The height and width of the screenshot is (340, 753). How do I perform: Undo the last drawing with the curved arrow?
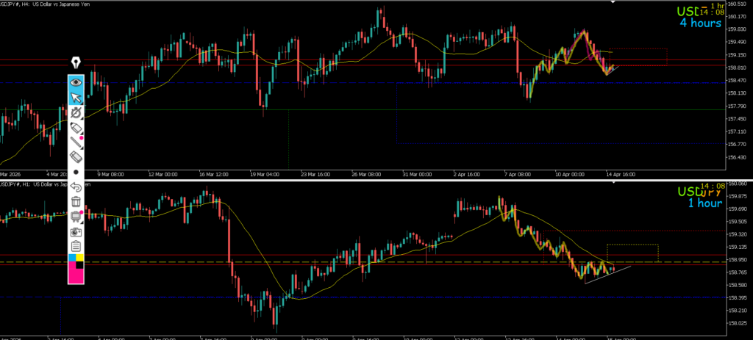pos(76,187)
